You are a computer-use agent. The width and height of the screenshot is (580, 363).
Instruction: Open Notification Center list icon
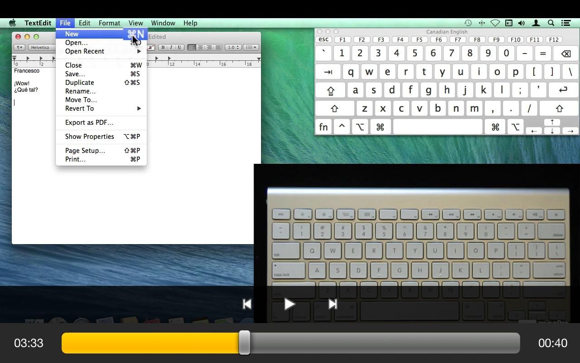566,23
